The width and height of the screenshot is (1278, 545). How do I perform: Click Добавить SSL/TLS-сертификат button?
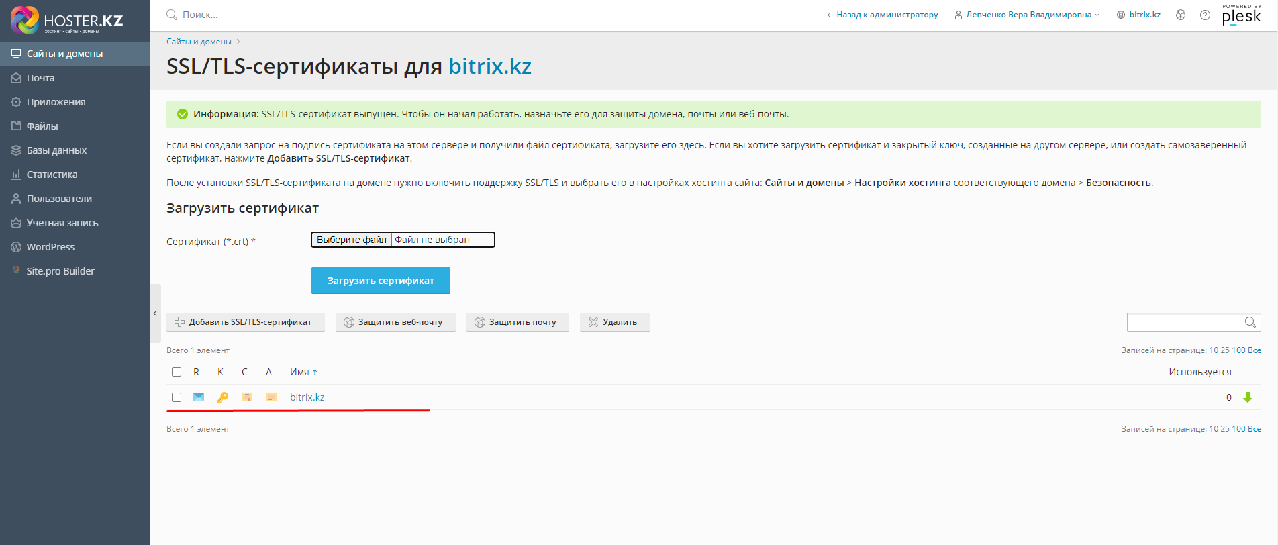coord(246,322)
